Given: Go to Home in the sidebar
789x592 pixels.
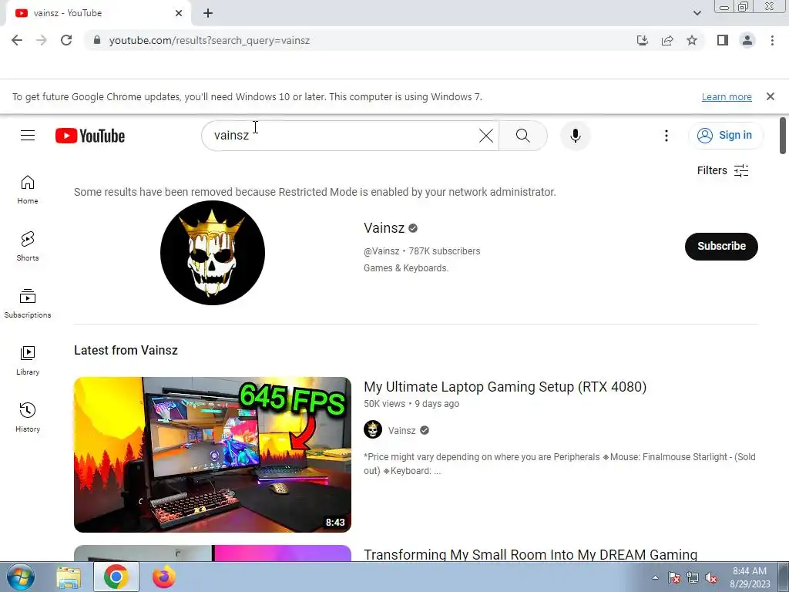Looking at the screenshot, I should pos(28,190).
